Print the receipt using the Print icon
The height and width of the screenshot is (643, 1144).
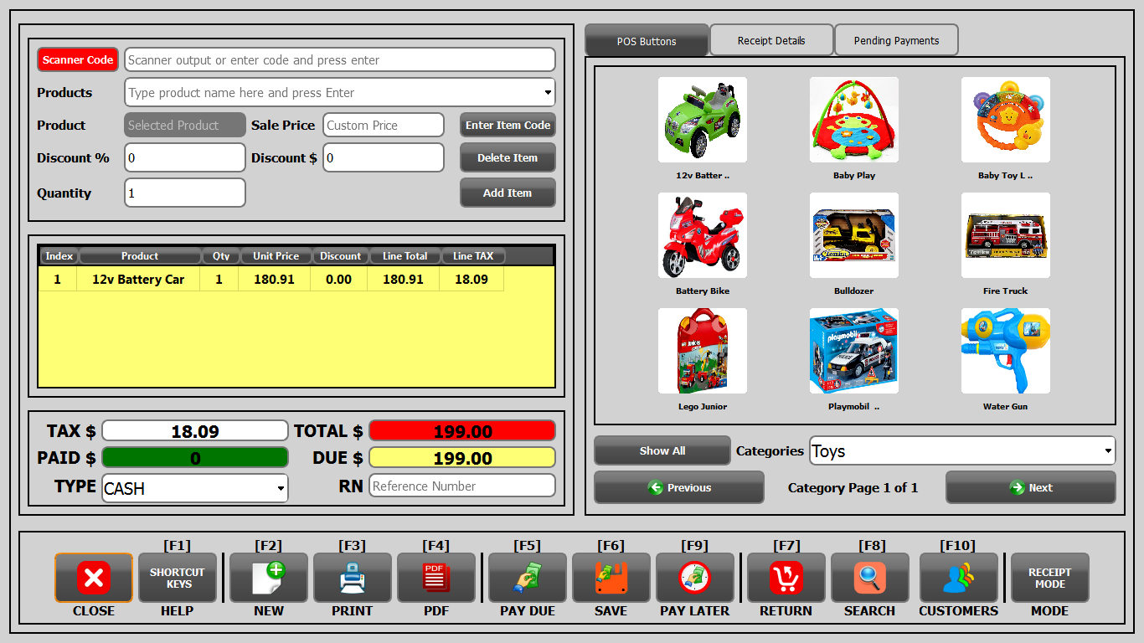[x=352, y=578]
